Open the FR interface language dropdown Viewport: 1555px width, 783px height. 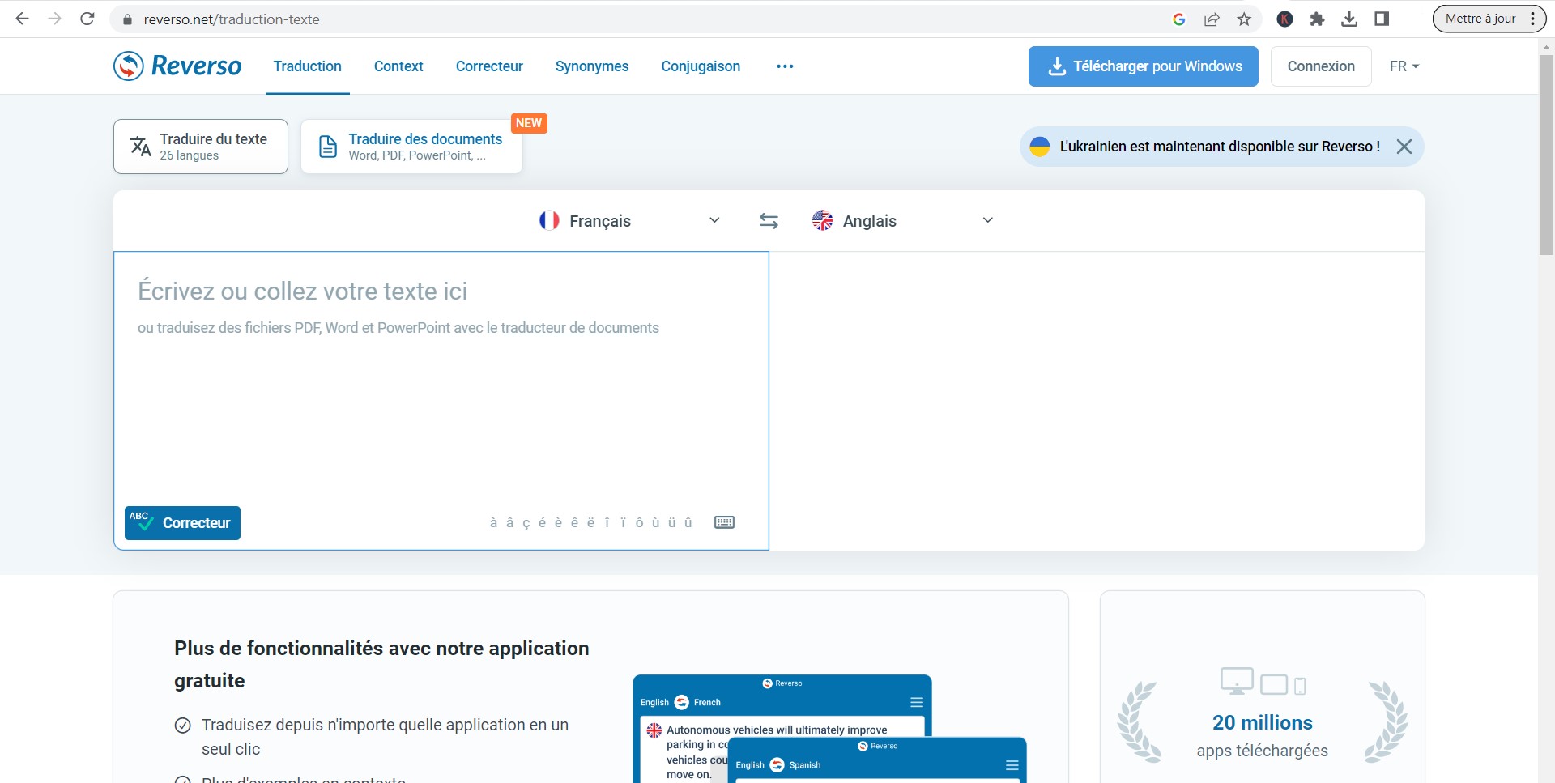1404,66
